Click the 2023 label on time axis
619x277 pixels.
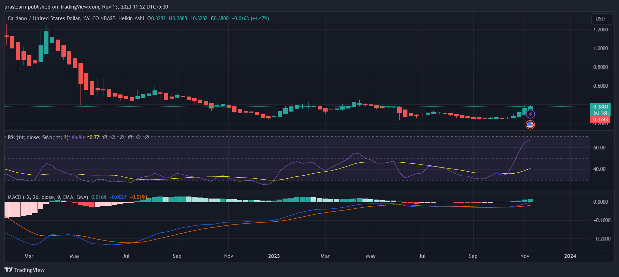click(274, 256)
